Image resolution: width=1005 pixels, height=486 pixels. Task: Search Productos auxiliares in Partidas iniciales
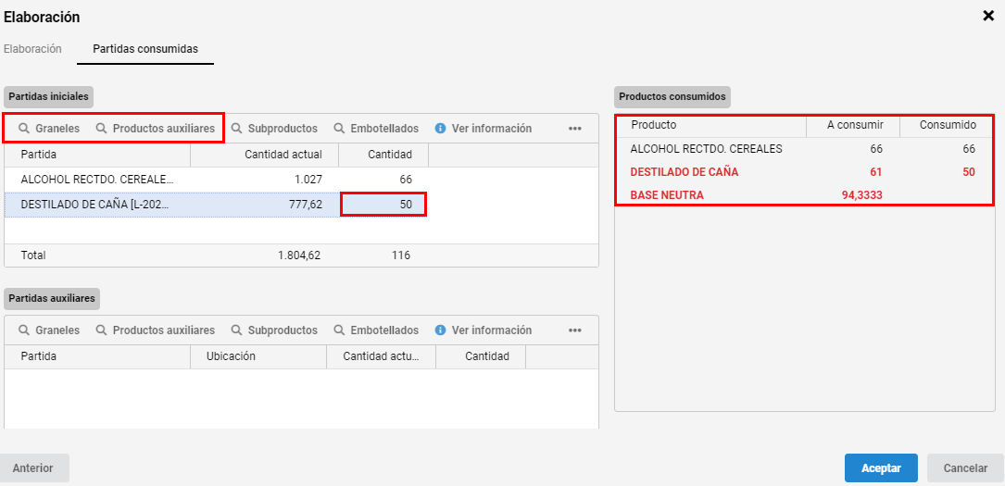tap(155, 128)
